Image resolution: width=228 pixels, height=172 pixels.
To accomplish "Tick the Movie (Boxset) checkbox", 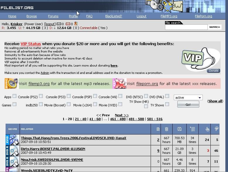I will click(x=69, y=104).
